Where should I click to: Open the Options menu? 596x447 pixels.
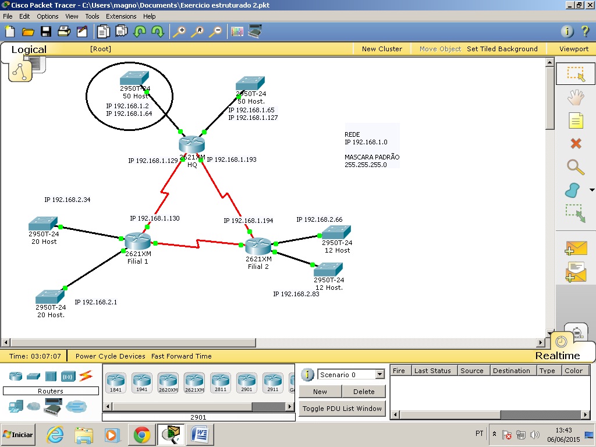pos(48,16)
